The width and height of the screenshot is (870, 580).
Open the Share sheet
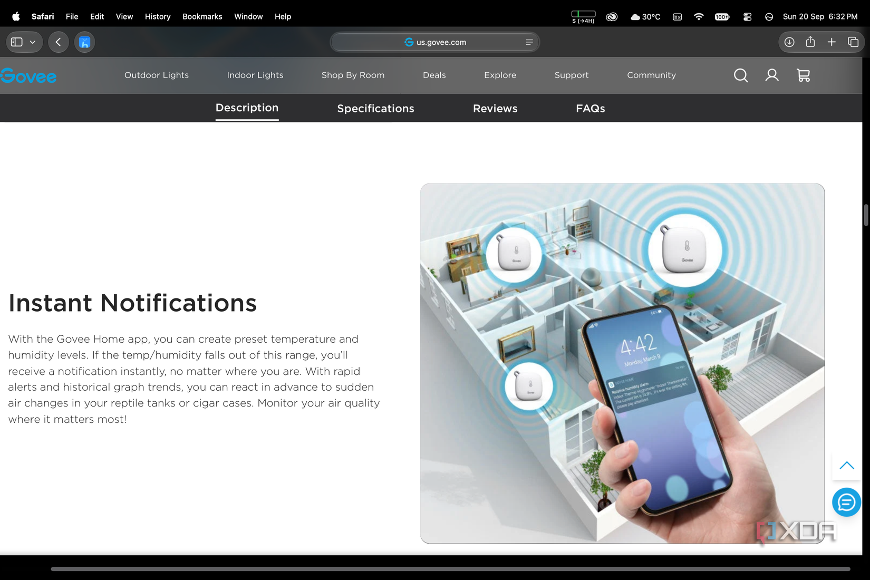[x=810, y=42]
